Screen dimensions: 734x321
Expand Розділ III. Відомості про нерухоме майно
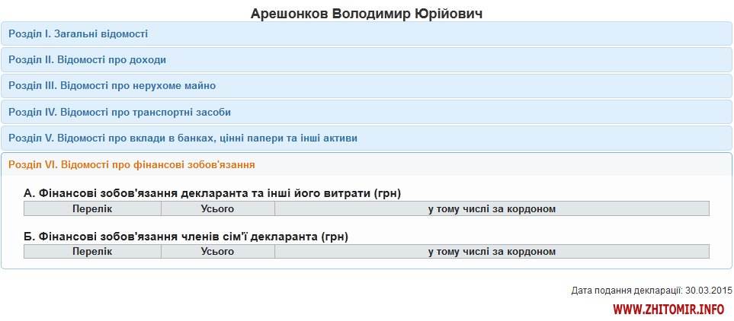pos(112,85)
